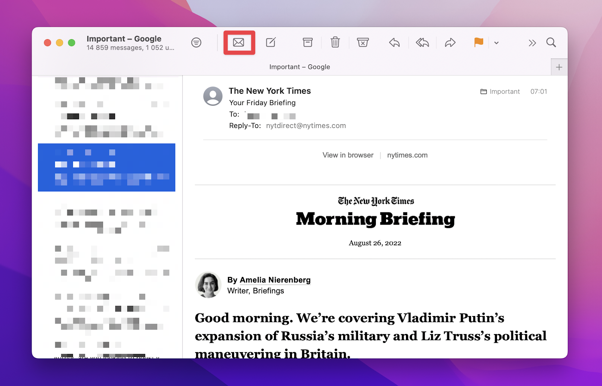Click the August 26, 2022 date
Image resolution: width=602 pixels, height=386 pixels.
pyautogui.click(x=375, y=243)
